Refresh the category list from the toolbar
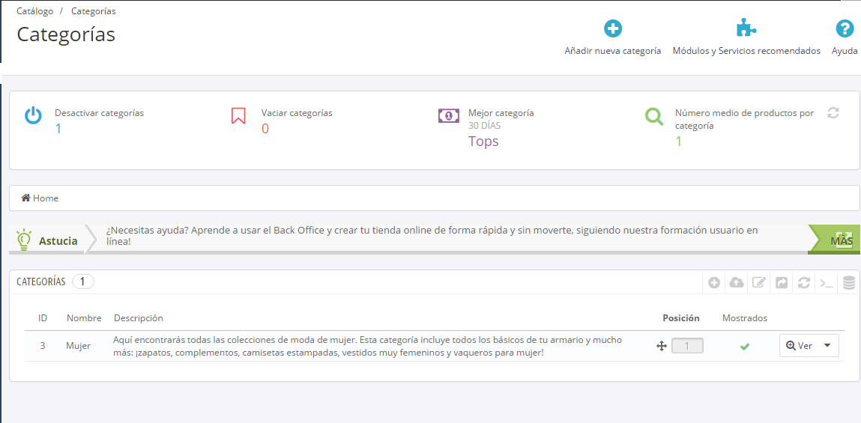861x423 pixels. pos(804,283)
